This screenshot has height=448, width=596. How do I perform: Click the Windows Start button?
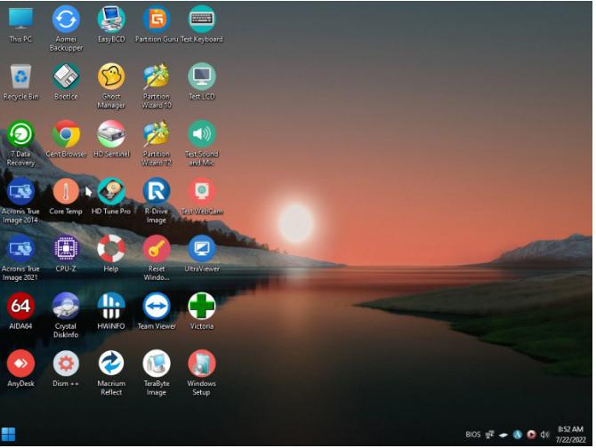(9, 435)
